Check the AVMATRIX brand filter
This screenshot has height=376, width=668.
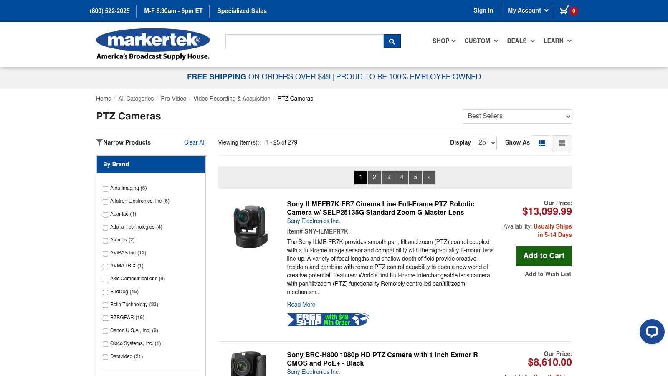pyautogui.click(x=105, y=267)
